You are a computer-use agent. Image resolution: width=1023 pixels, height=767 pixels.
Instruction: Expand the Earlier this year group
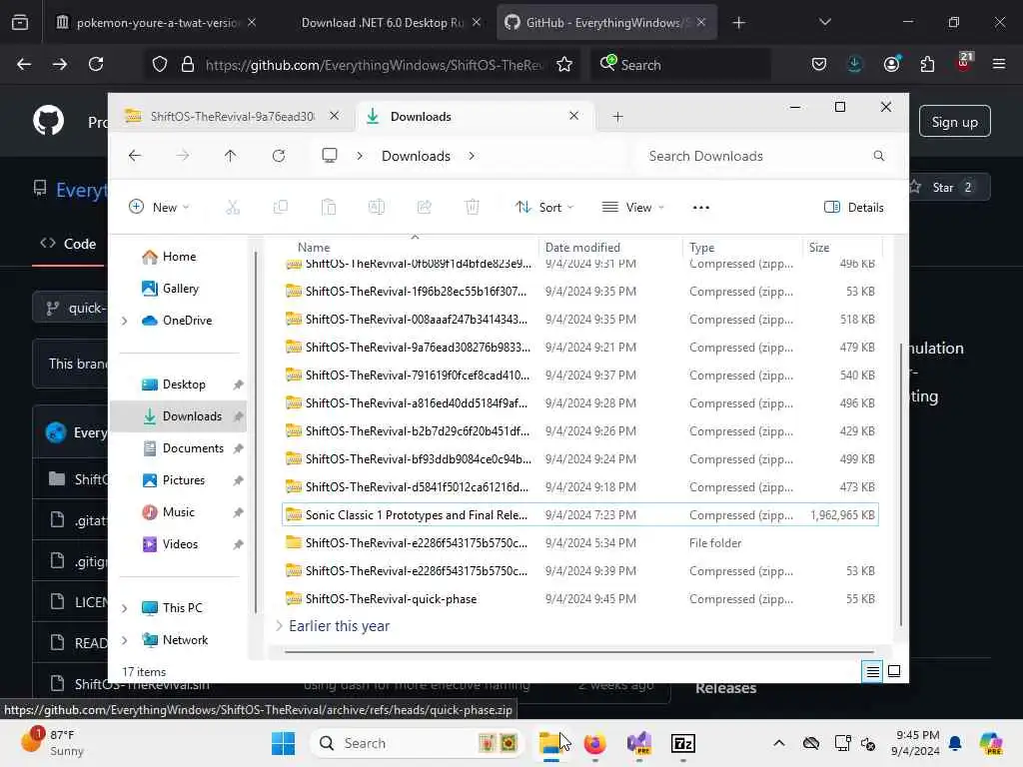(279, 626)
